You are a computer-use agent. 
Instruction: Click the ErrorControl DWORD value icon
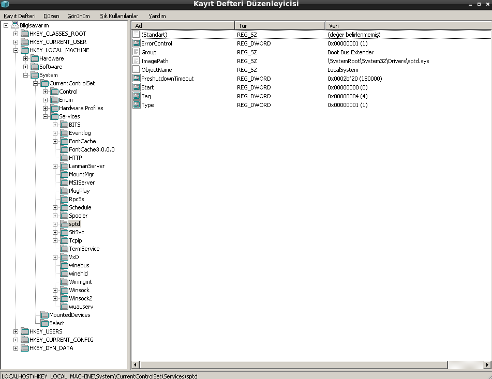click(x=136, y=43)
